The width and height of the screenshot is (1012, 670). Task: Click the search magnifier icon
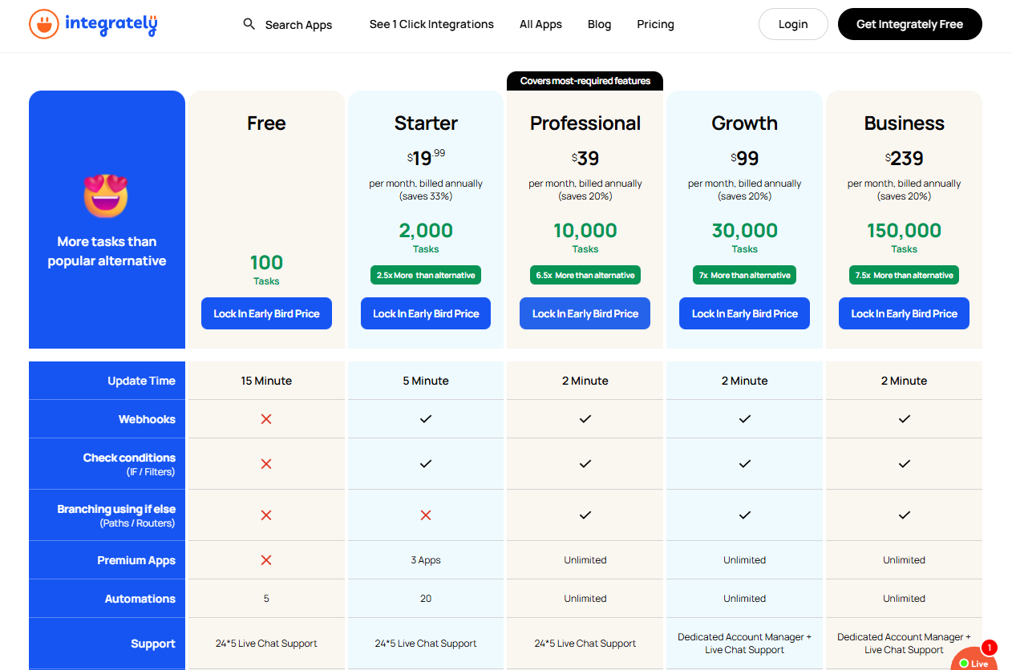249,24
